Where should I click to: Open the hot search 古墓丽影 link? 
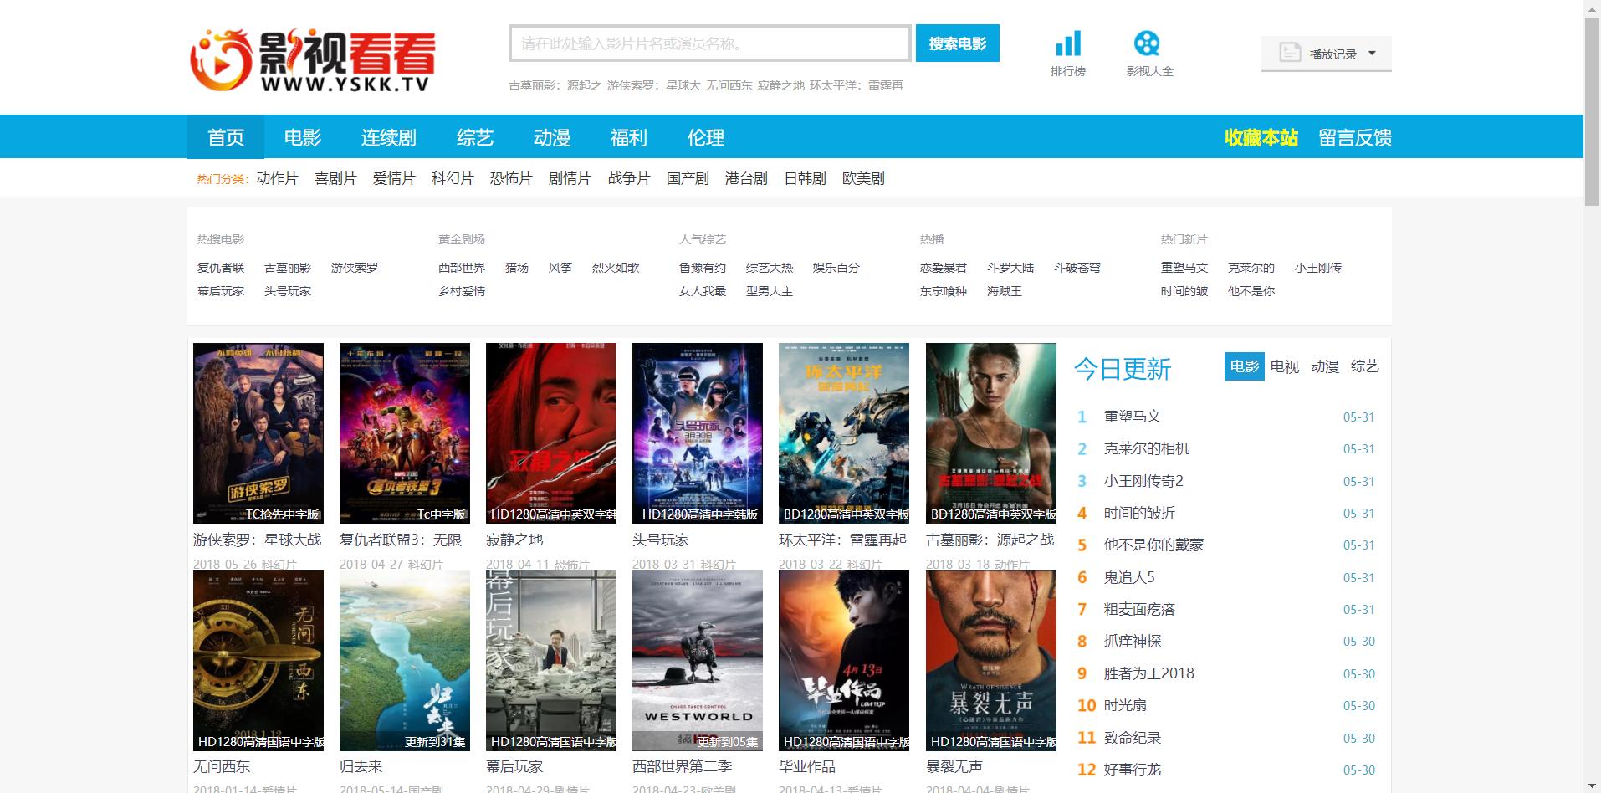[x=287, y=268]
